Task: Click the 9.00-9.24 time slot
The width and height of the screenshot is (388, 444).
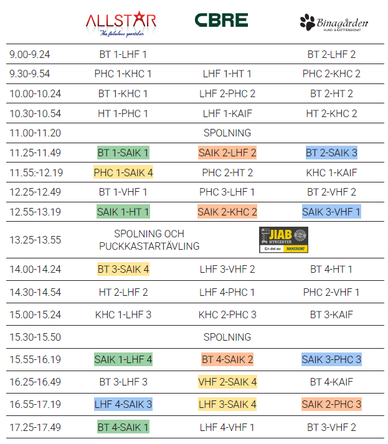Action: (30, 54)
